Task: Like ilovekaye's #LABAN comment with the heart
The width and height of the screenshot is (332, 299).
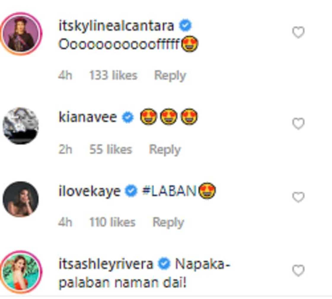Action: [x=298, y=197]
